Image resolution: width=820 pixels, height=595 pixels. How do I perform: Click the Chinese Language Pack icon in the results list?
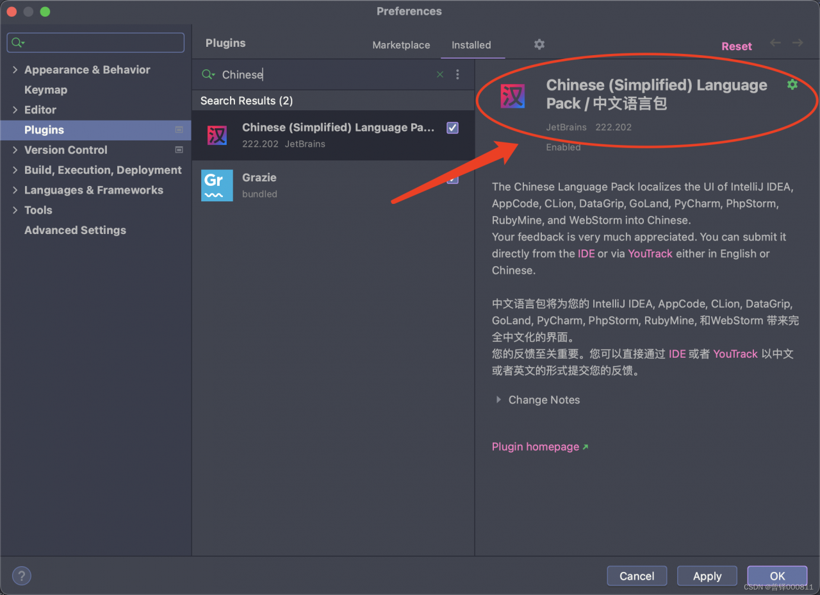(217, 135)
